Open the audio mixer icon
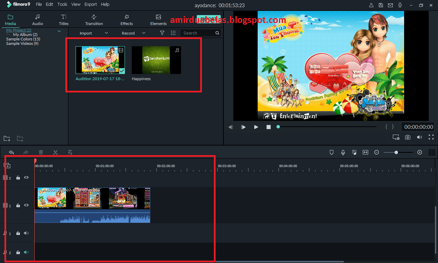 pos(354,152)
